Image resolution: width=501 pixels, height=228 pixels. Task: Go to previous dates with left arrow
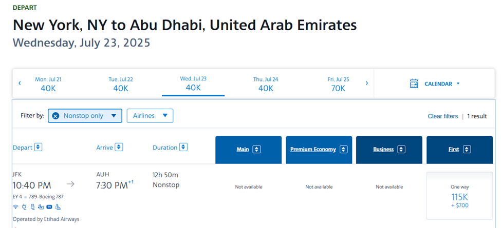point(20,83)
